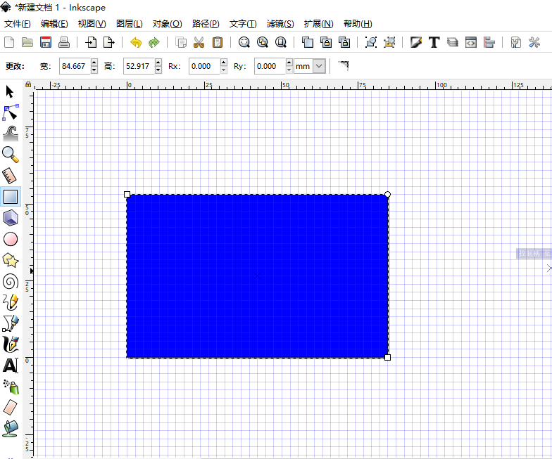This screenshot has height=459, width=552.
Task: Create a new document icon
Action: coord(9,42)
